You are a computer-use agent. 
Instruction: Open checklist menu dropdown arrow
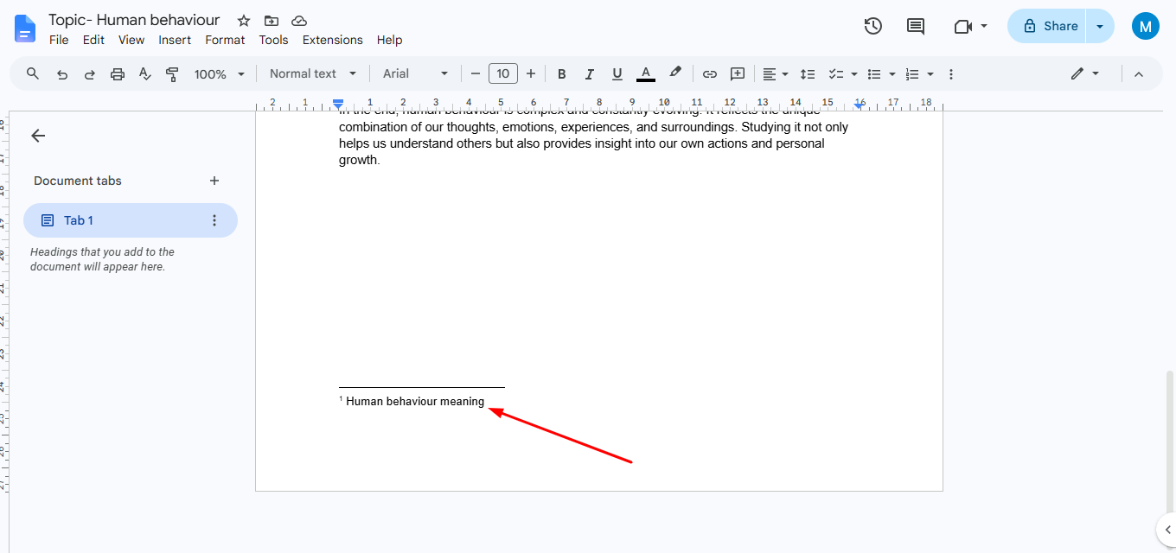(x=854, y=74)
